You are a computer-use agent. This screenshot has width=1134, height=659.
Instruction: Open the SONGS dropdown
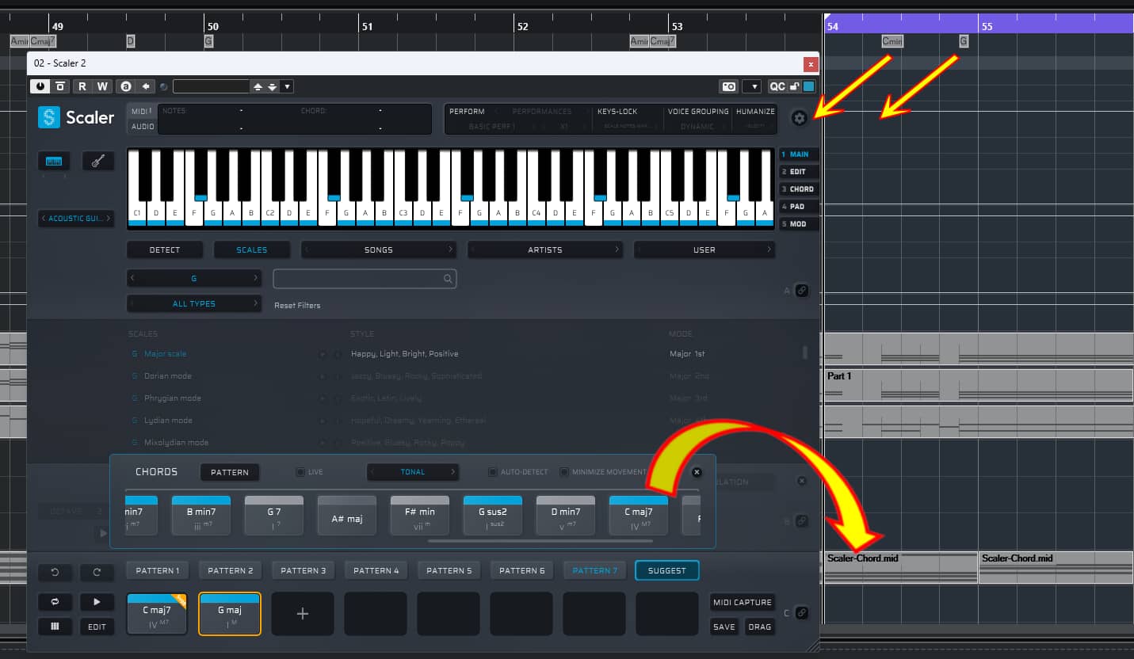click(x=379, y=250)
